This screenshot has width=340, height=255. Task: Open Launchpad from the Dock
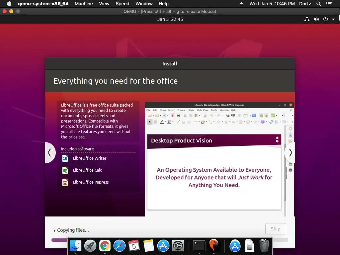pyautogui.click(x=90, y=246)
